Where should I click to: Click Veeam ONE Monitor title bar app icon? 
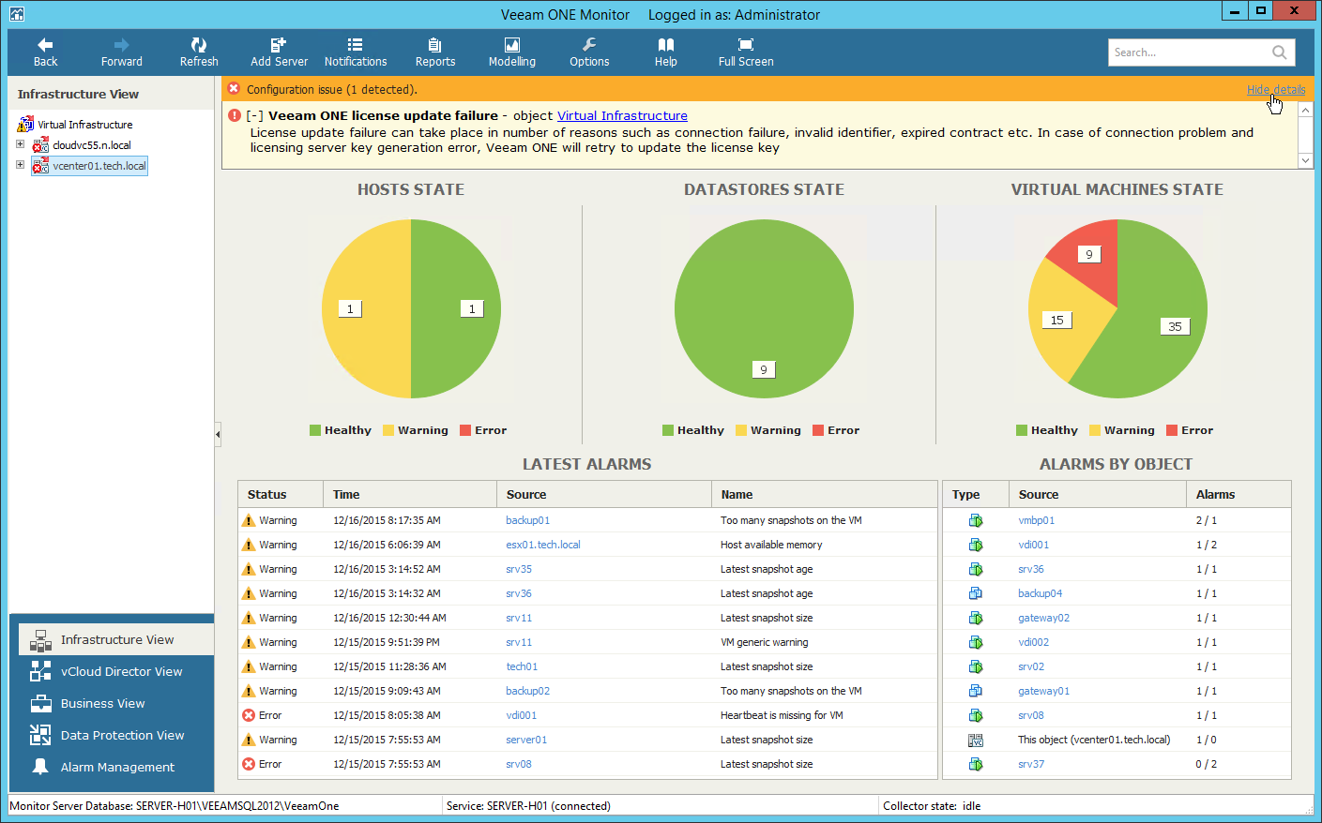tap(16, 13)
